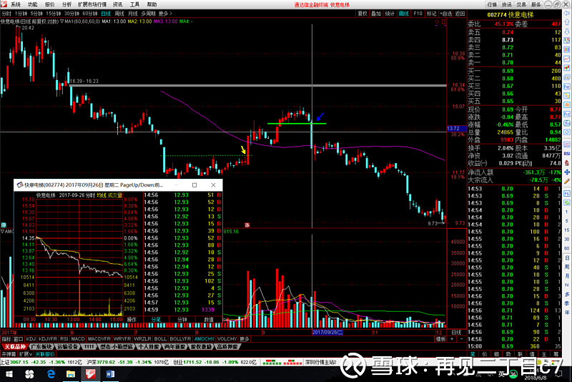Click the Windows Start button on taskbar
Image resolution: width=572 pixels, height=382 pixels.
(x=8, y=375)
